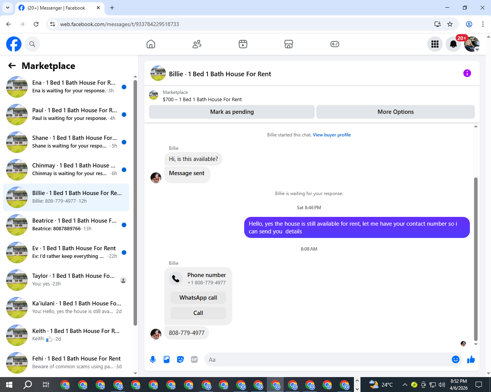
Task: Open the emoji picker smiley icon
Action: pyautogui.click(x=456, y=359)
